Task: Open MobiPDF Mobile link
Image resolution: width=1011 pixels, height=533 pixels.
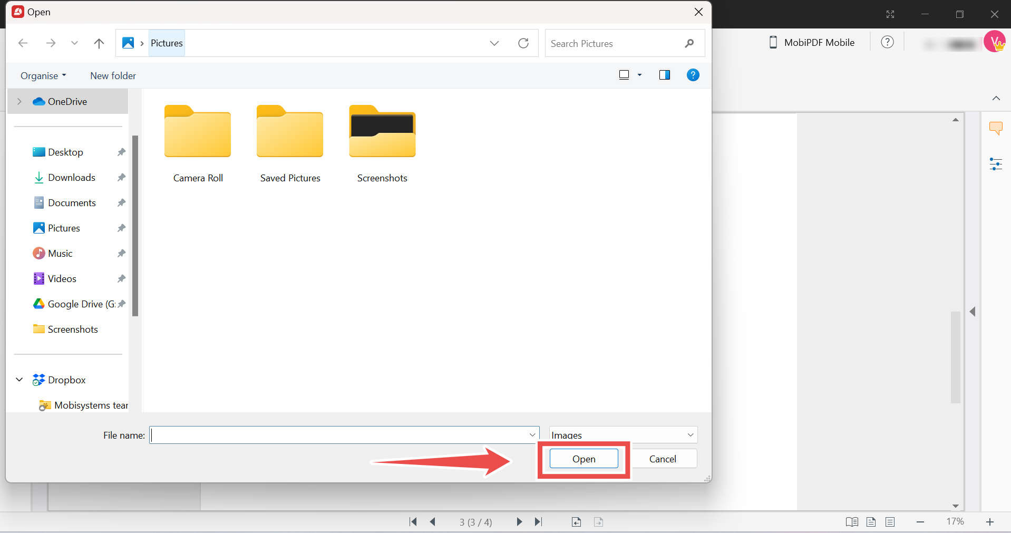Action: tap(812, 42)
